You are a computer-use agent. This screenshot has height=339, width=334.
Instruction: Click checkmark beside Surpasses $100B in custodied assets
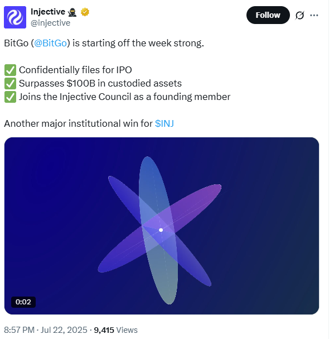click(10, 83)
